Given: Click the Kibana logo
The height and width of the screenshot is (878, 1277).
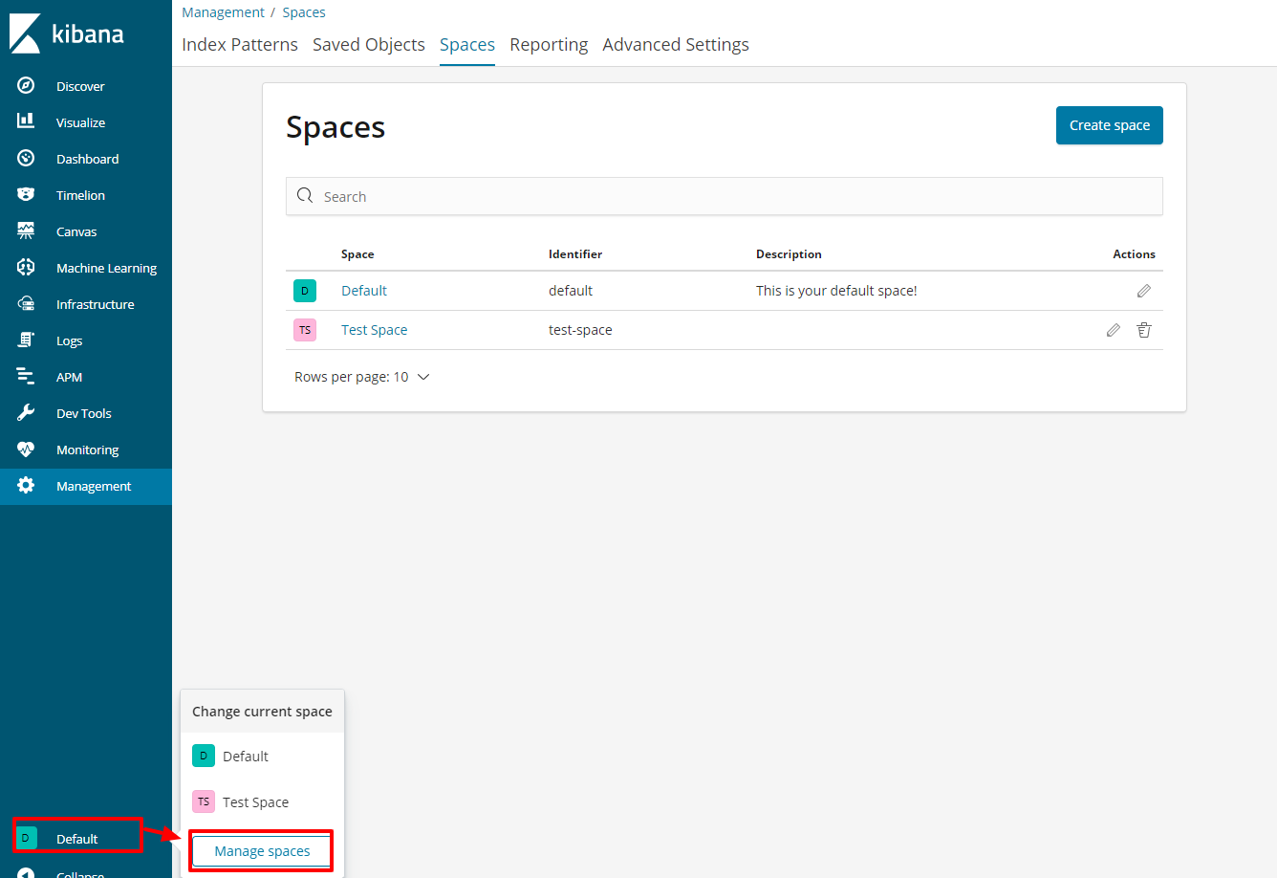Looking at the screenshot, I should coord(67,33).
